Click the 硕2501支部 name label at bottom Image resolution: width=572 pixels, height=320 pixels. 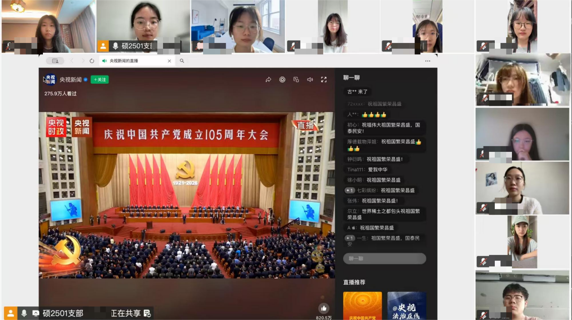pyautogui.click(x=63, y=313)
